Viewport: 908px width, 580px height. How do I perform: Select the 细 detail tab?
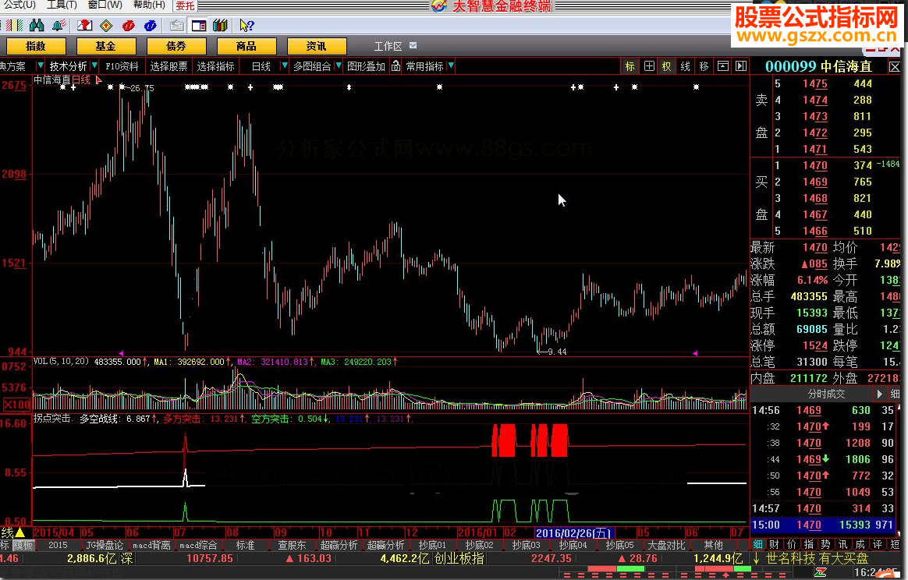(758, 545)
